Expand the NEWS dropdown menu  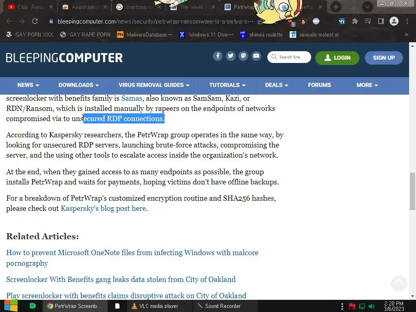click(28, 85)
